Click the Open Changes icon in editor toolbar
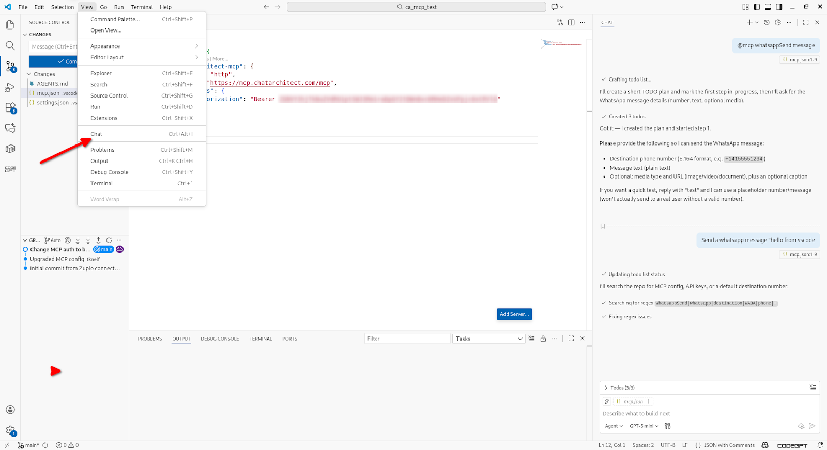This screenshot has width=827, height=450. 560,22
